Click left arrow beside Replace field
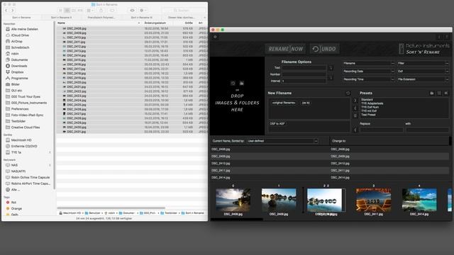454x255 pixels. click(x=355, y=130)
